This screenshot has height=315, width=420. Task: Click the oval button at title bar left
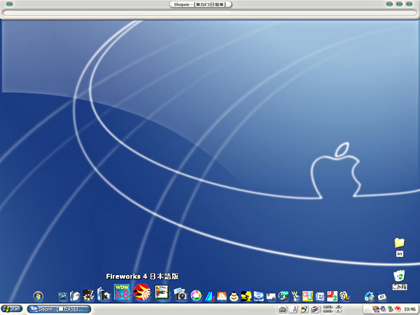(x=9, y=4)
